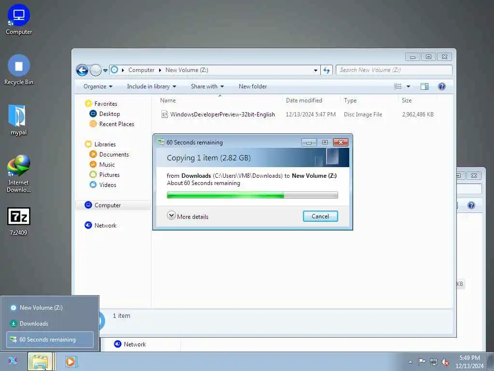Click Computer breadcrumb in address bar
Screen dimensions: 494x371
(x=141, y=70)
